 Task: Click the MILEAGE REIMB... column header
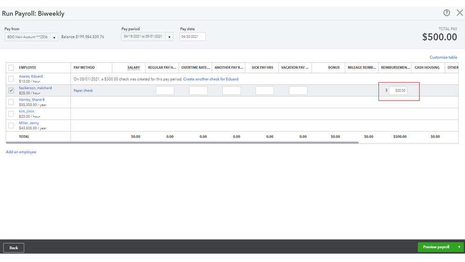coord(362,68)
